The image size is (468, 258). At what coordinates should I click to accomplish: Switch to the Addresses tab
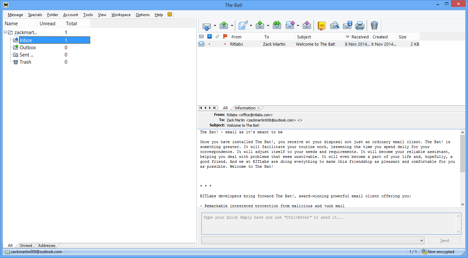coord(47,246)
